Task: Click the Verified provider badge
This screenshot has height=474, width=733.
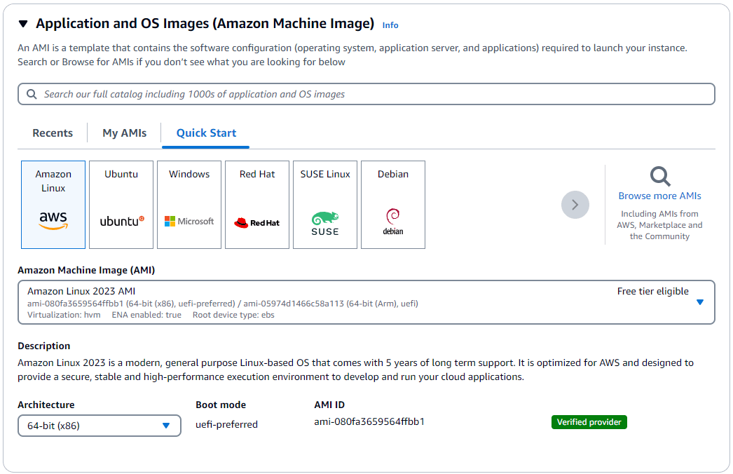Action: [x=589, y=421]
